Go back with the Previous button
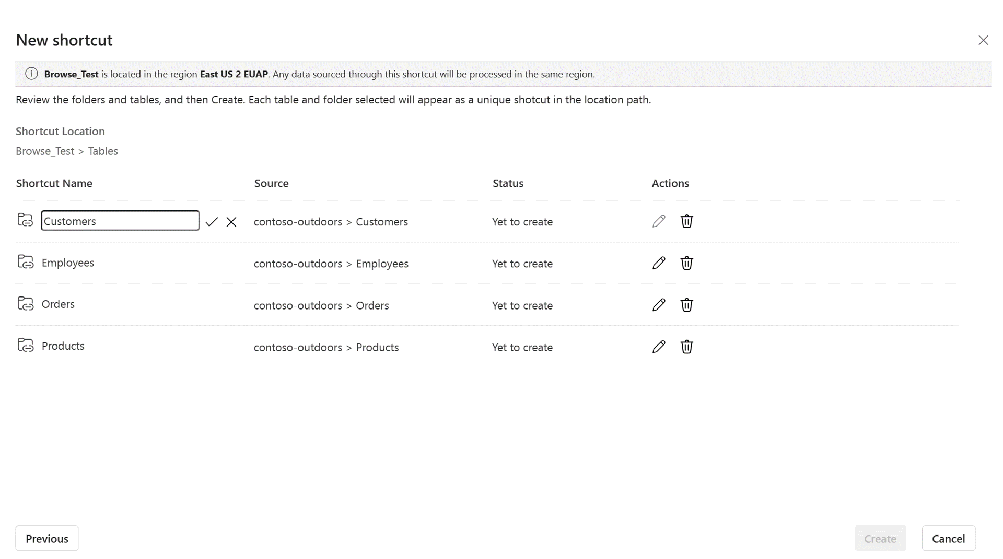Screen dimensions: 1003x559 47,538
